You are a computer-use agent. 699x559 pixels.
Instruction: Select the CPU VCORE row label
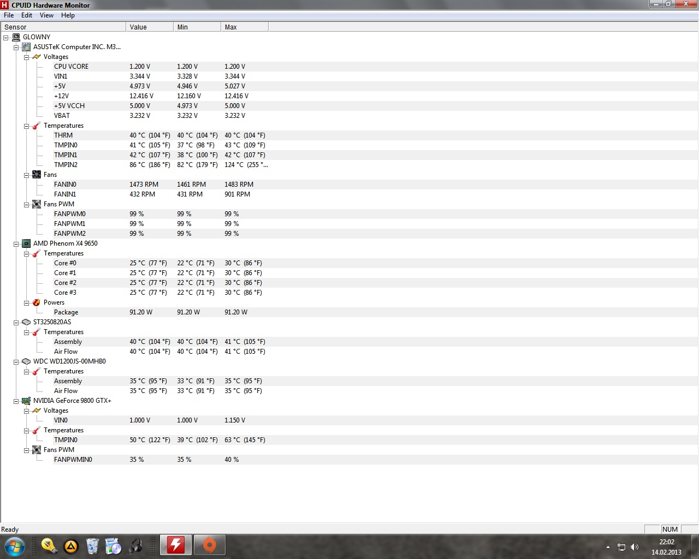pos(71,67)
